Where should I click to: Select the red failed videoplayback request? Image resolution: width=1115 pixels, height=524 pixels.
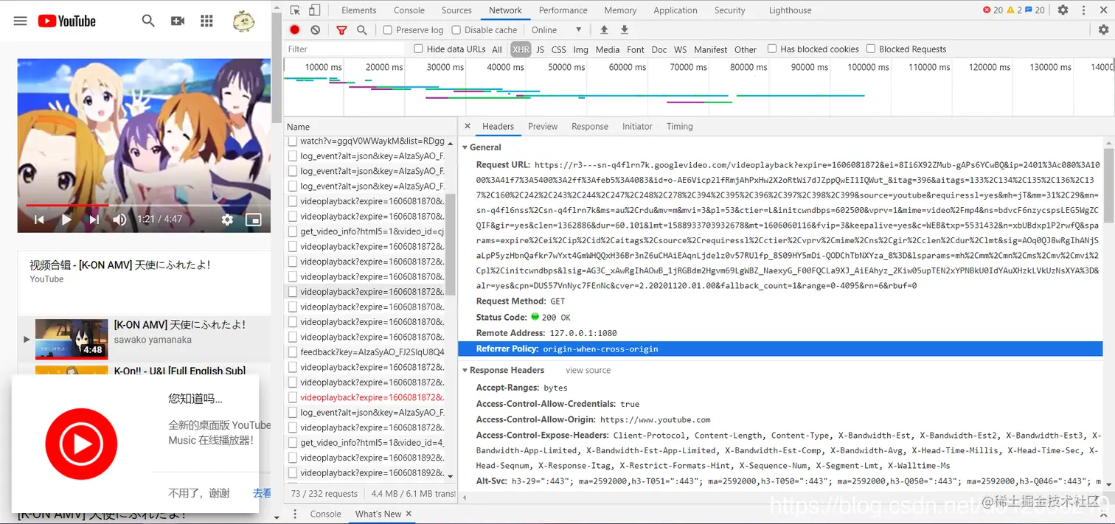pyautogui.click(x=372, y=397)
